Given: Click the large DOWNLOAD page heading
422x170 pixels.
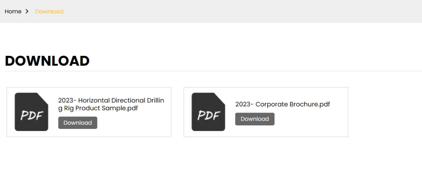Looking at the screenshot, I should pyautogui.click(x=47, y=61).
